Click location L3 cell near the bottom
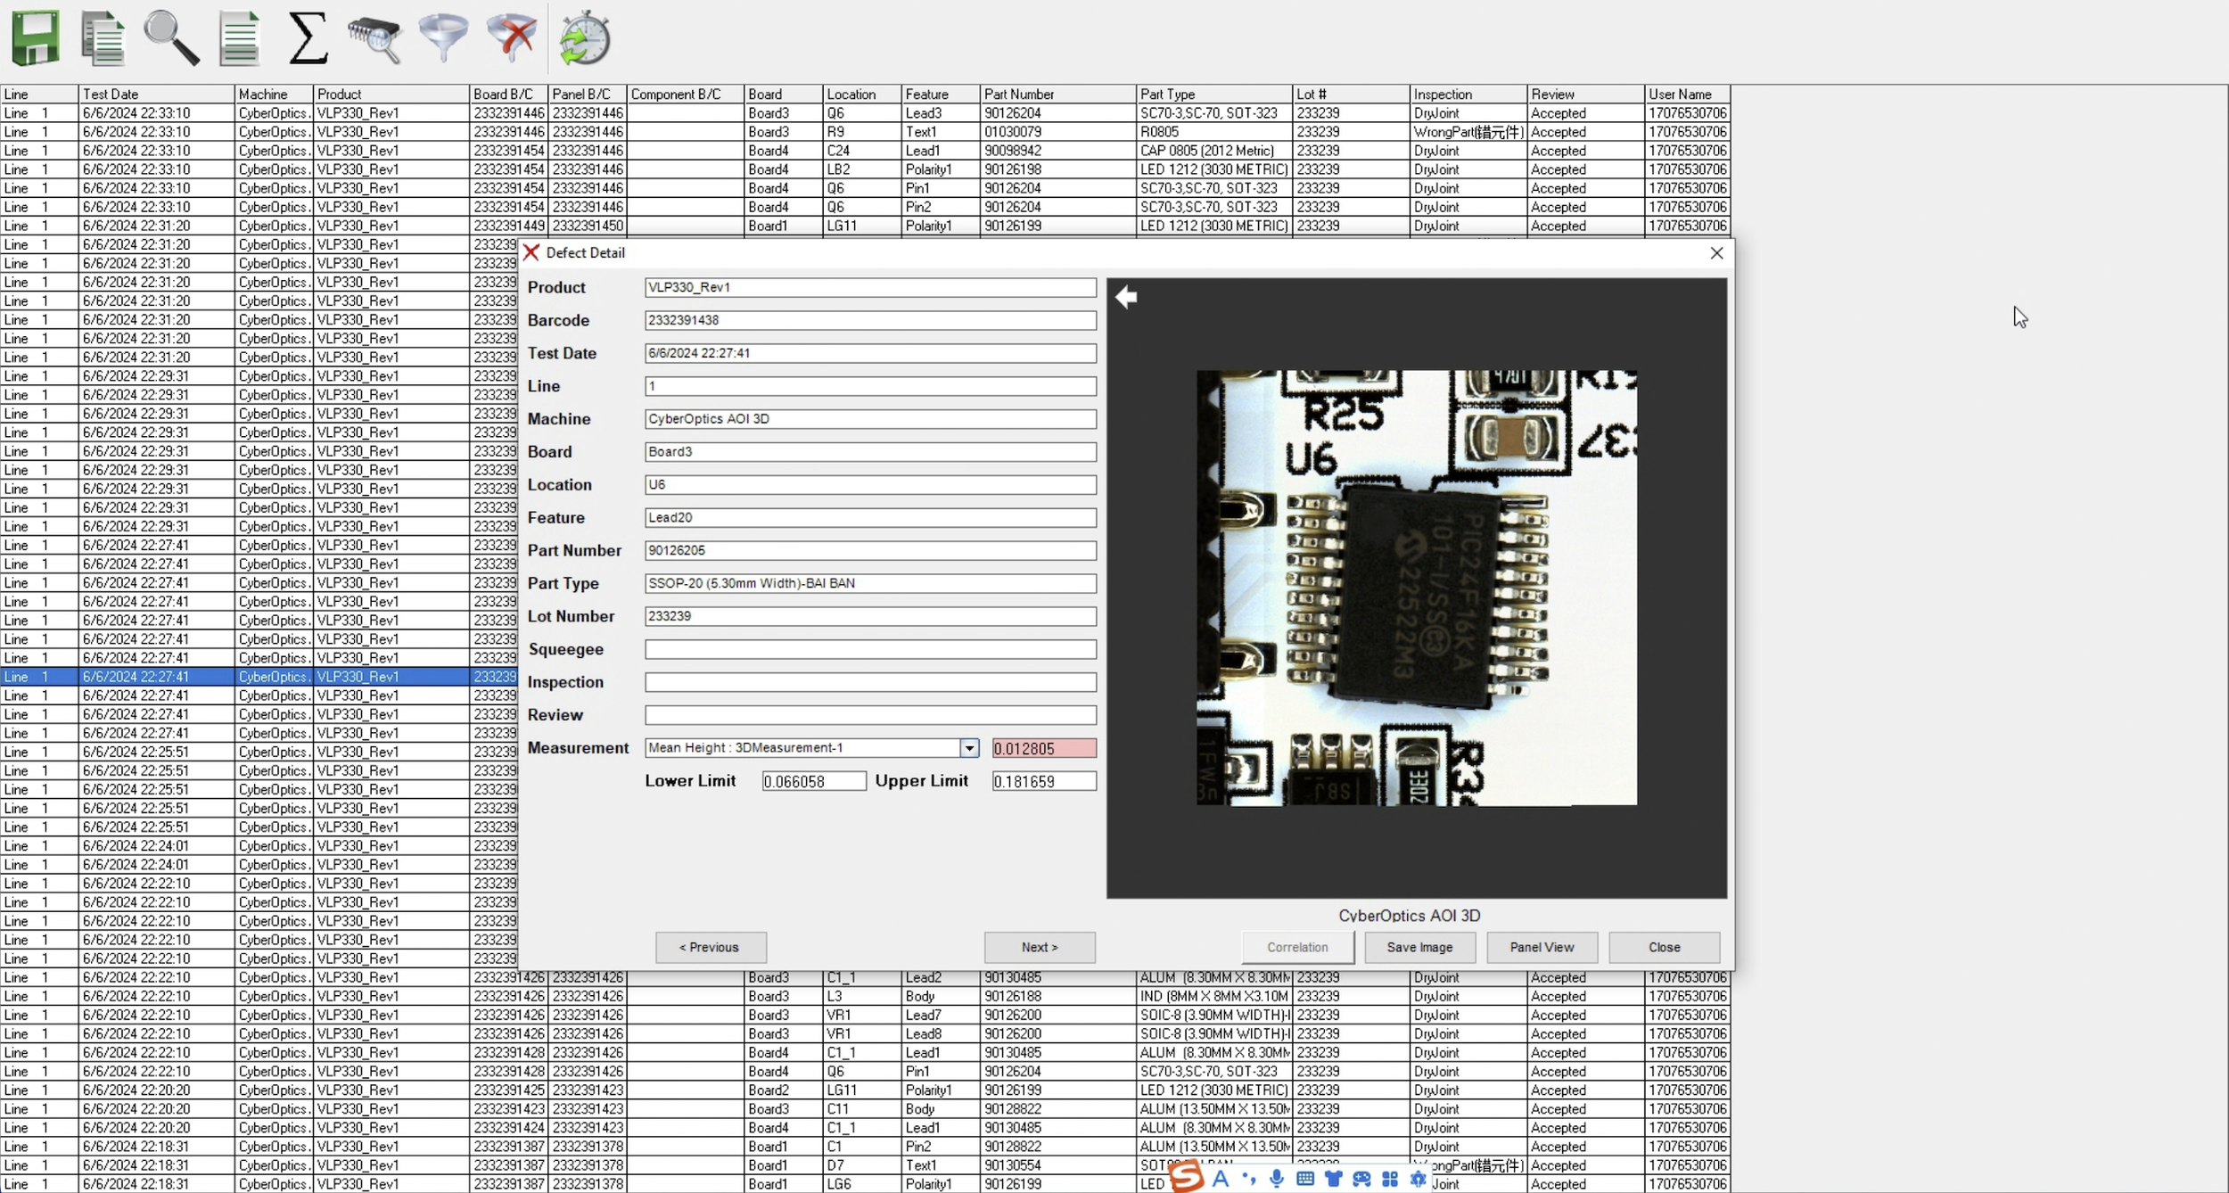 pos(861,996)
